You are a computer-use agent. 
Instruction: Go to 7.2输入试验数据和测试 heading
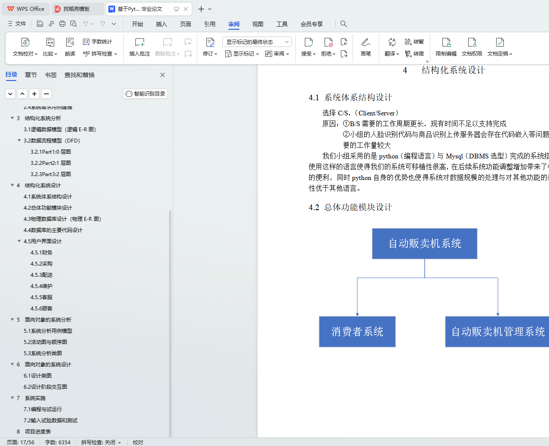tap(50, 420)
